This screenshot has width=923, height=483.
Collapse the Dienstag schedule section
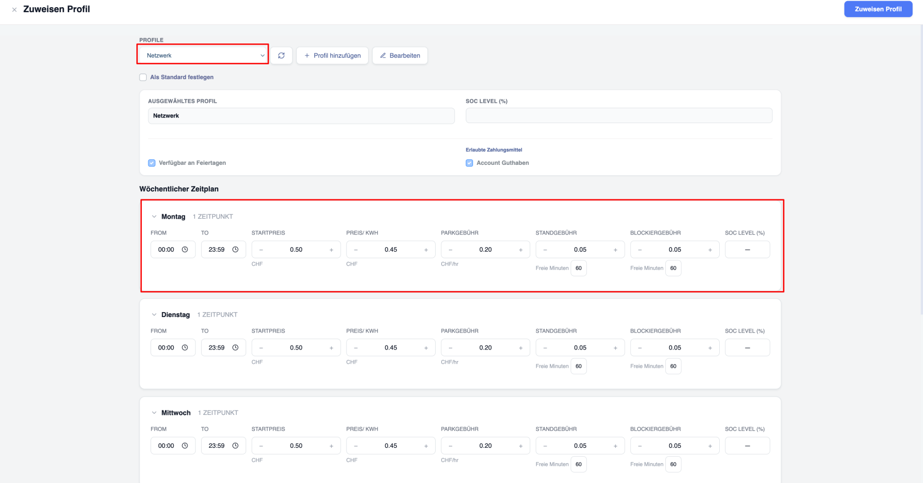[154, 315]
